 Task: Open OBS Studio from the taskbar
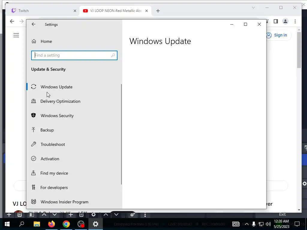pos(81,224)
